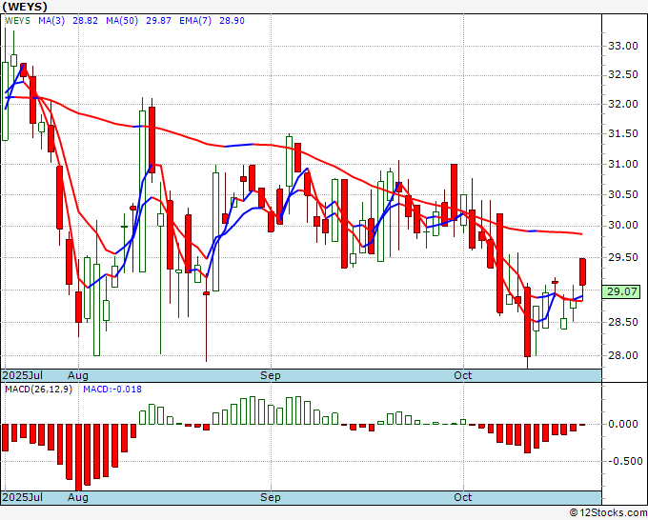This screenshot has width=648, height=520.
Task: Click the green 29.07 current price tag
Action: 621,291
